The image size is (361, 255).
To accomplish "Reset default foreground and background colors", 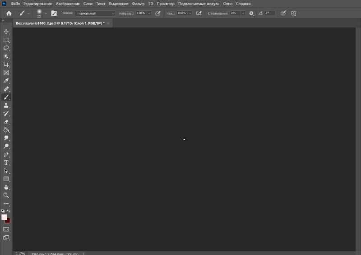I will tap(3, 211).
